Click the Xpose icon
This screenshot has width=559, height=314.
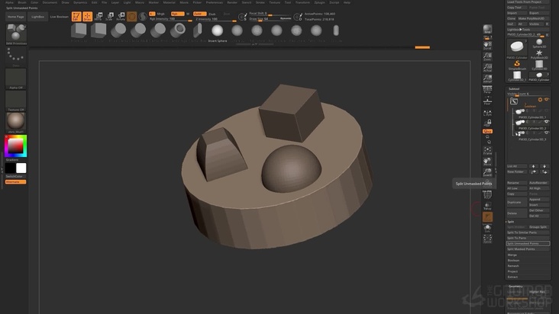pyautogui.click(x=487, y=239)
